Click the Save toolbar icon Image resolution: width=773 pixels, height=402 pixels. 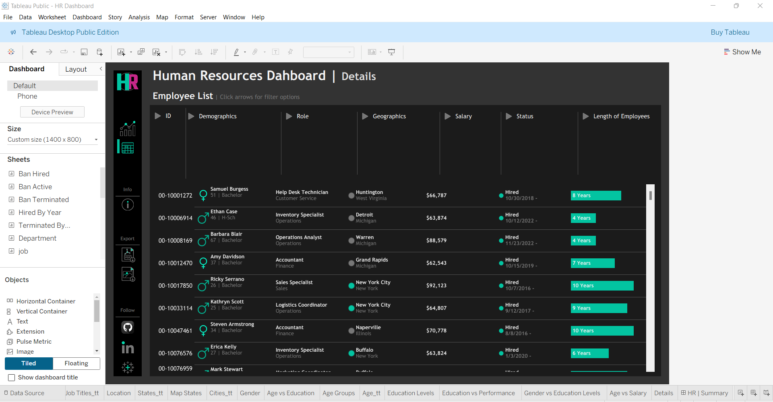[84, 52]
